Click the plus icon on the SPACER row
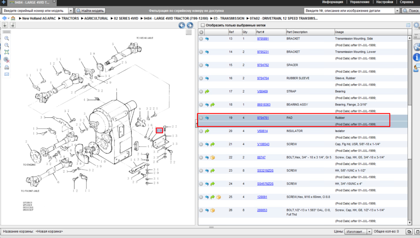This screenshot has height=238, width=420. tap(201, 65)
